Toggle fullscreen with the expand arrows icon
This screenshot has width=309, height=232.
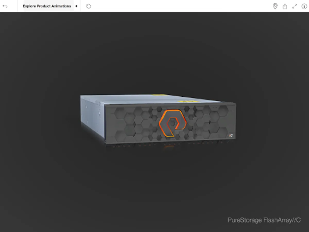[295, 6]
